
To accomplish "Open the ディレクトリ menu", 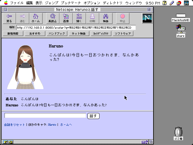I will 112,3.
